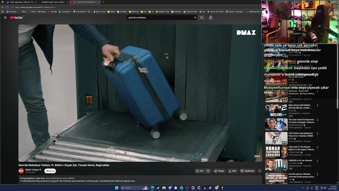Open Windows Start menu
The width and height of the screenshot is (339, 191).
click(x=117, y=188)
